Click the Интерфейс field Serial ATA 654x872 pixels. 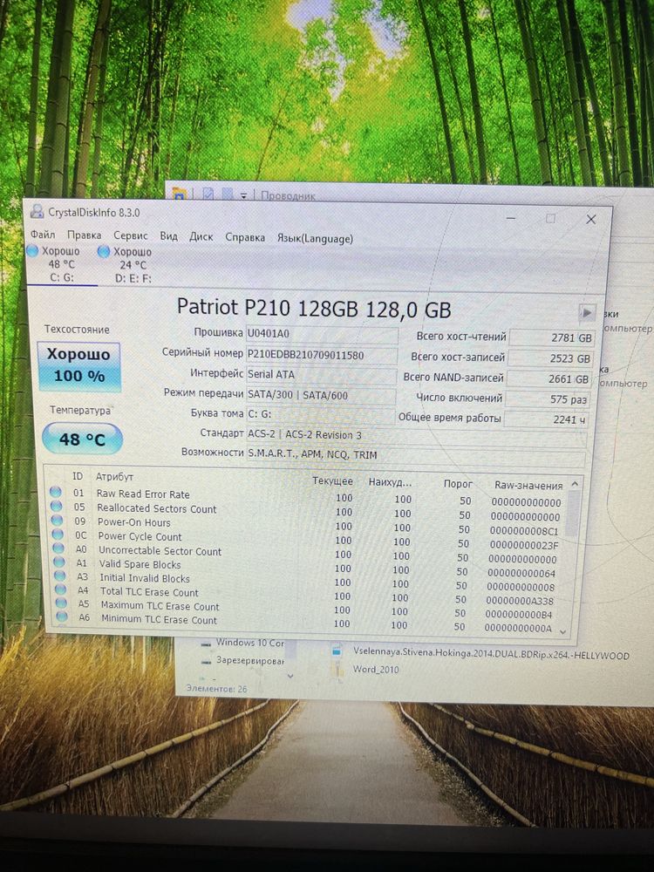coord(321,375)
